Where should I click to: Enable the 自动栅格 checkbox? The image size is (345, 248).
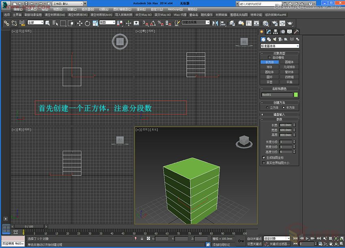[x=269, y=57]
